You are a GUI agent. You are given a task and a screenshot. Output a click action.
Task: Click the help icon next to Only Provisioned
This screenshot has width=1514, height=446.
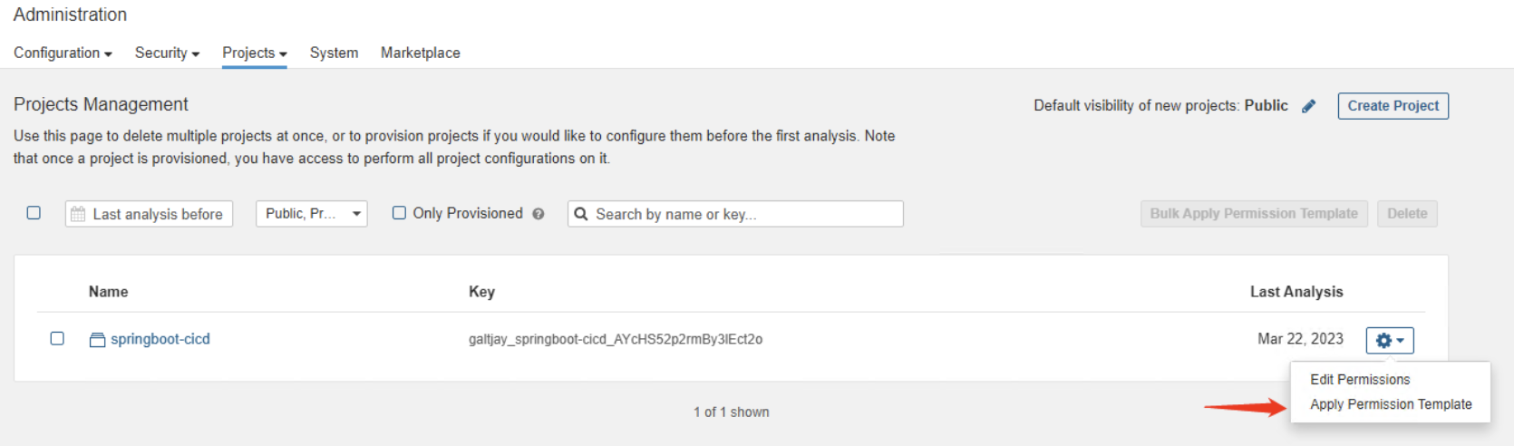(x=539, y=214)
